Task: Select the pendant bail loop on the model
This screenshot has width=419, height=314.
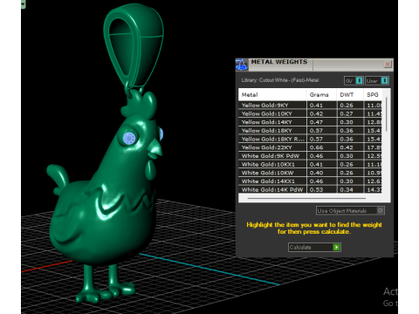Action: pyautogui.click(x=134, y=45)
